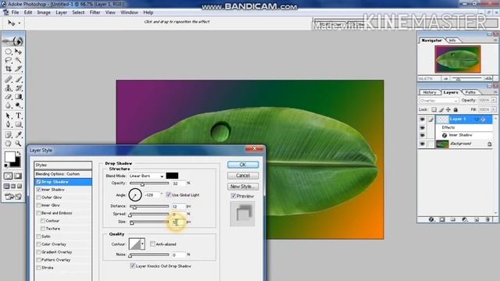Hide Layer 1 visibility eye
This screenshot has height=281, width=500.
422,119
